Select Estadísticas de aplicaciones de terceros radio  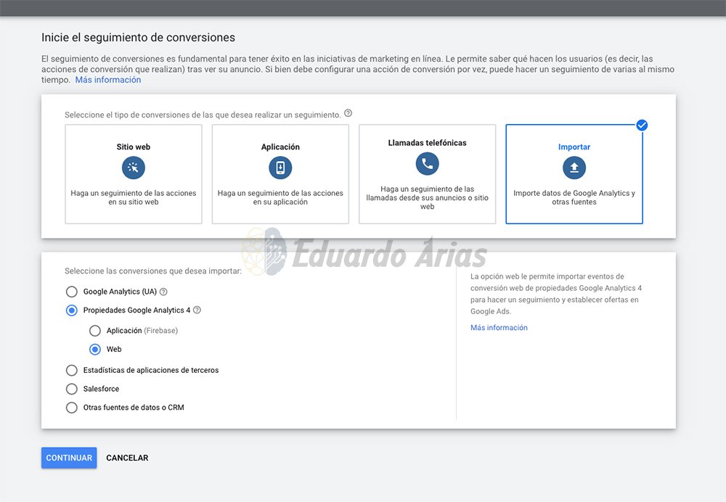71,370
